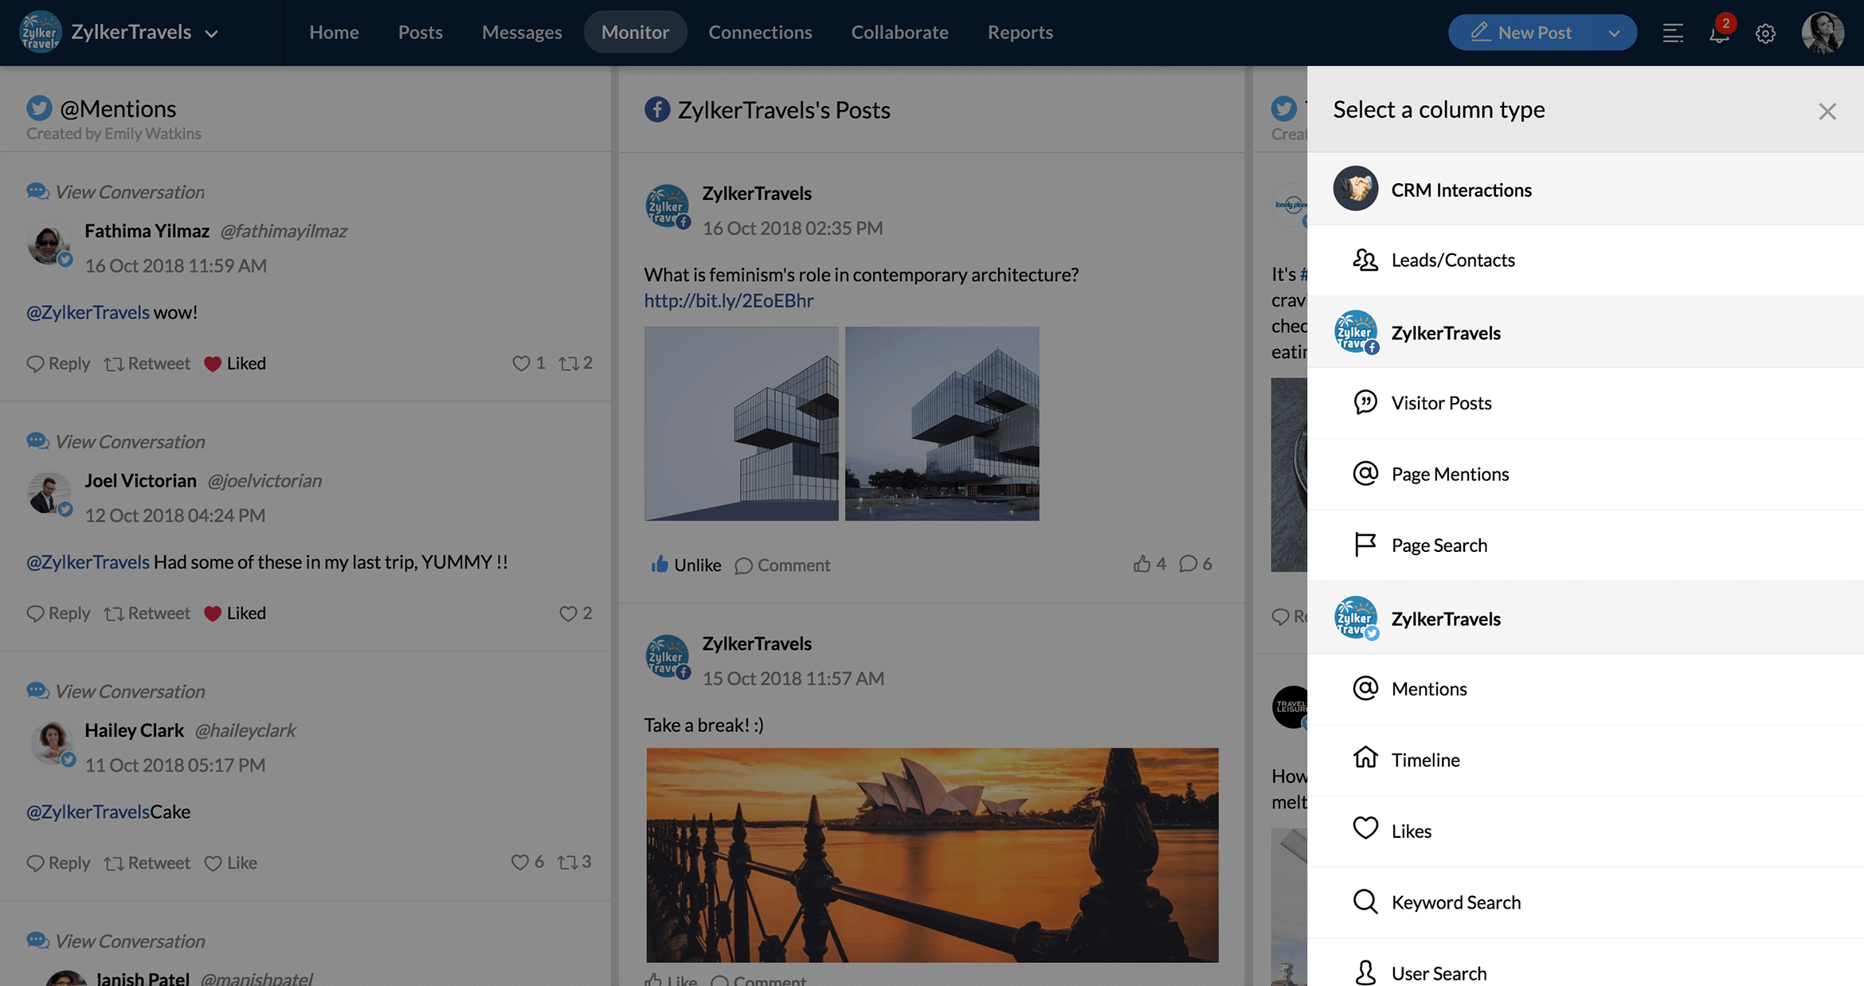The width and height of the screenshot is (1864, 986).
Task: Retweet Hailey Clark's tweet
Action: [x=147, y=863]
